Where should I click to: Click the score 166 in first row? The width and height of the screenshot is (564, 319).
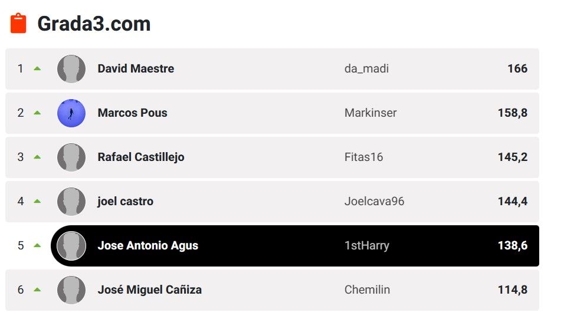pyautogui.click(x=517, y=69)
